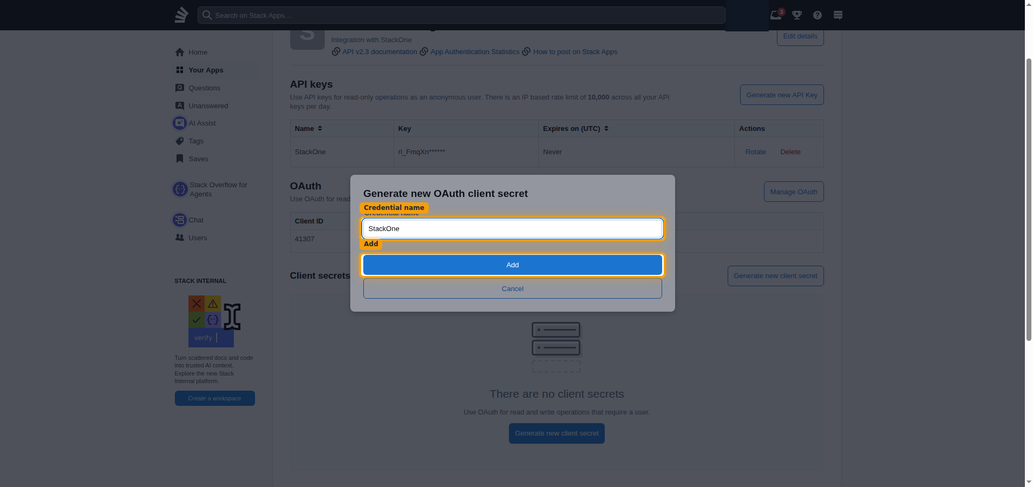Click the masked key rl_FmqXn******

pyautogui.click(x=422, y=152)
